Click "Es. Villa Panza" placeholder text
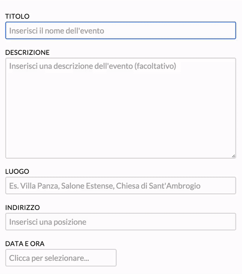This screenshot has width=242, height=274. (34, 186)
